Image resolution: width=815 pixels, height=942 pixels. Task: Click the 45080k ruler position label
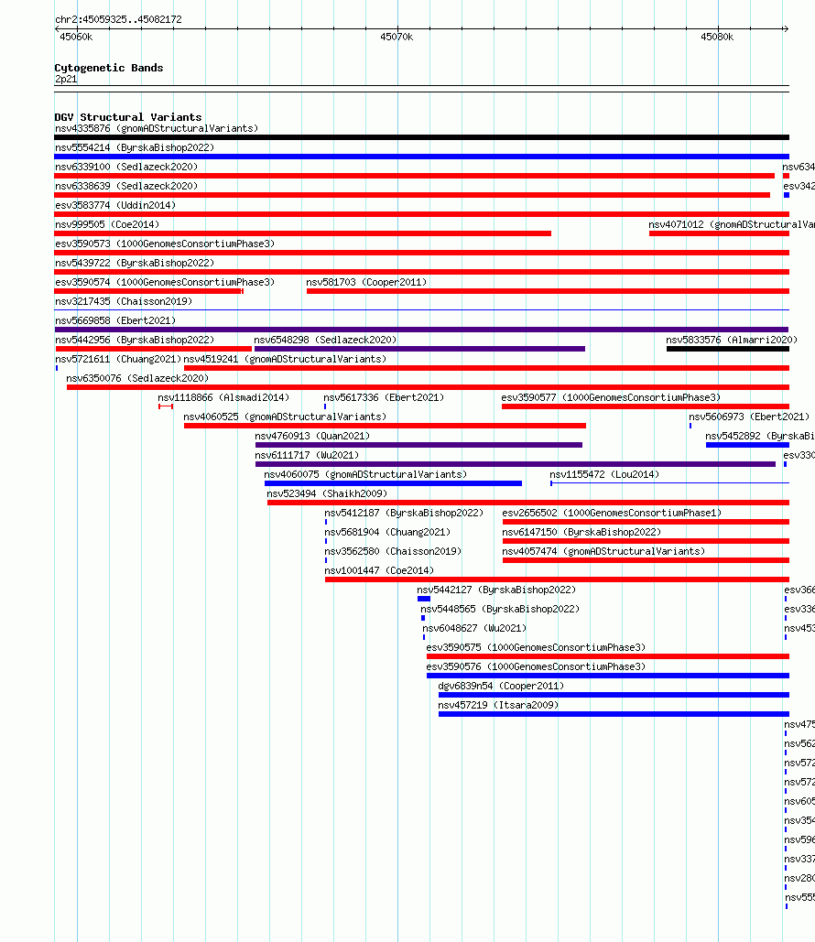pos(717,38)
